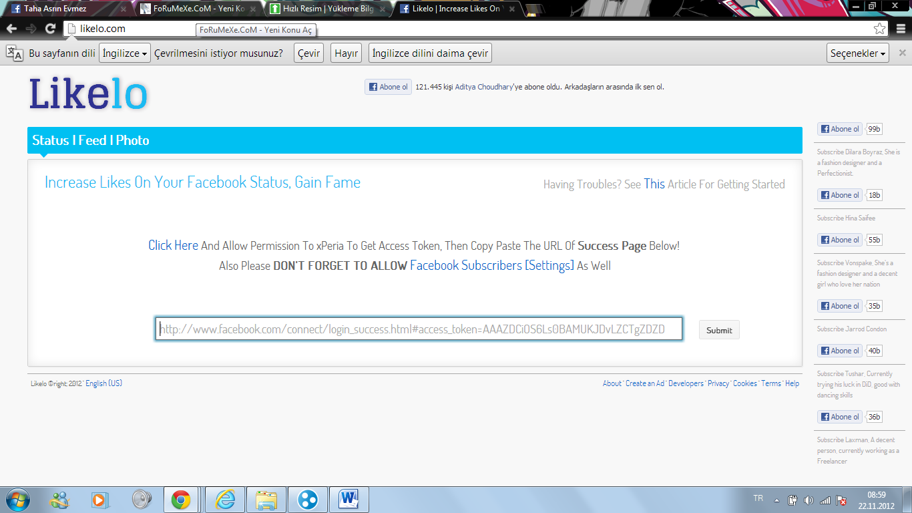Open the Action Center flag icon
This screenshot has height=513, width=912.
(x=841, y=500)
